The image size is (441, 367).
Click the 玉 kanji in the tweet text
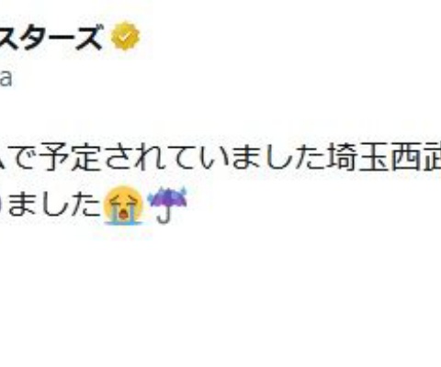(x=375, y=159)
